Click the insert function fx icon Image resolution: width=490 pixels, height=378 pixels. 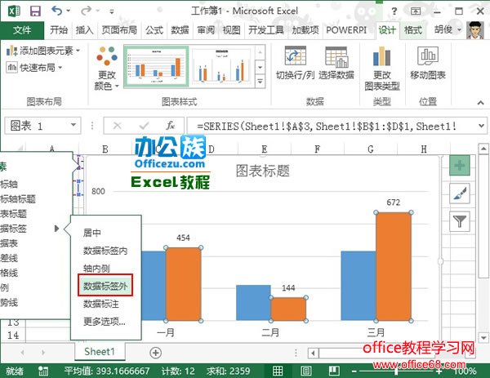click(171, 126)
